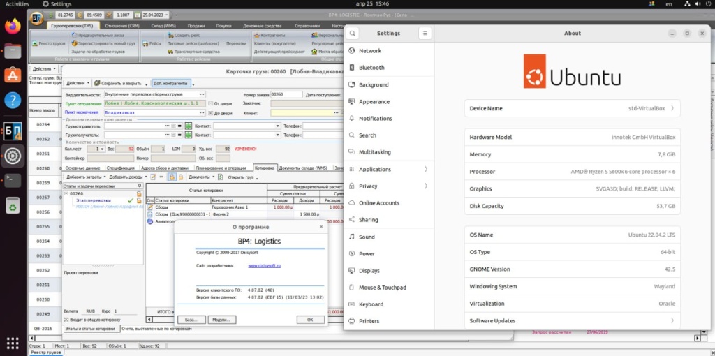715x356 pixels.
Task: Click the Пункт назначения Владикавказ field
Action: coord(154,112)
